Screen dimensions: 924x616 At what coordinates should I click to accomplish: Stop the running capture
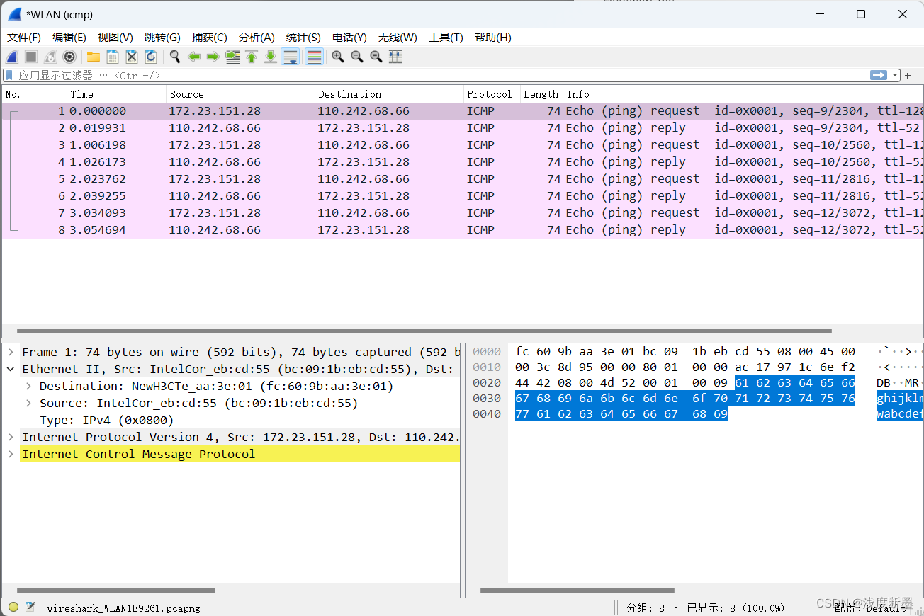[31, 57]
